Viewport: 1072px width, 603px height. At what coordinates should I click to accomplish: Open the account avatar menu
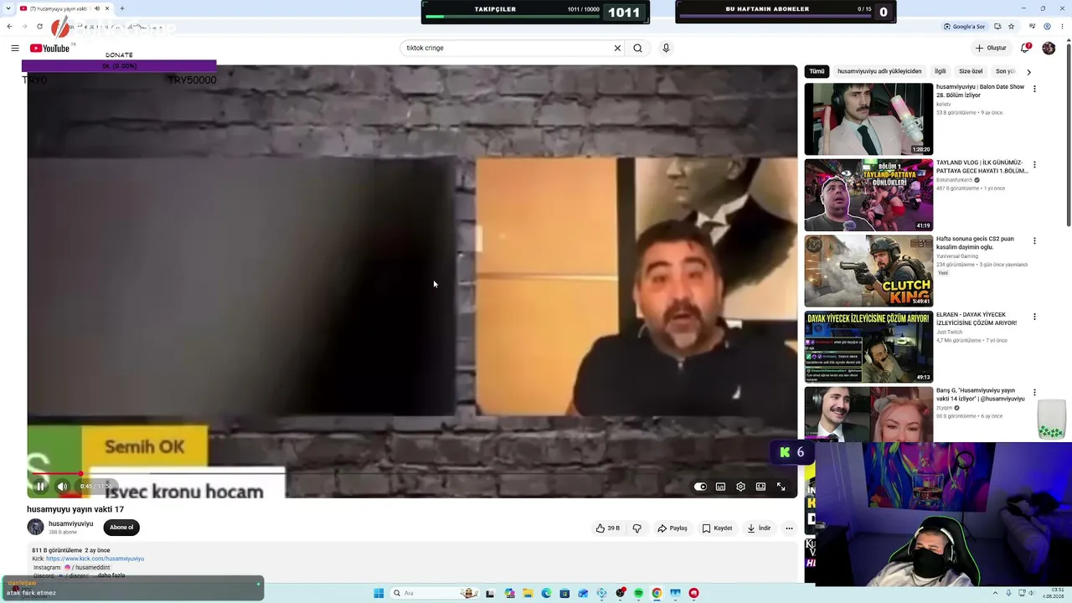point(1049,48)
